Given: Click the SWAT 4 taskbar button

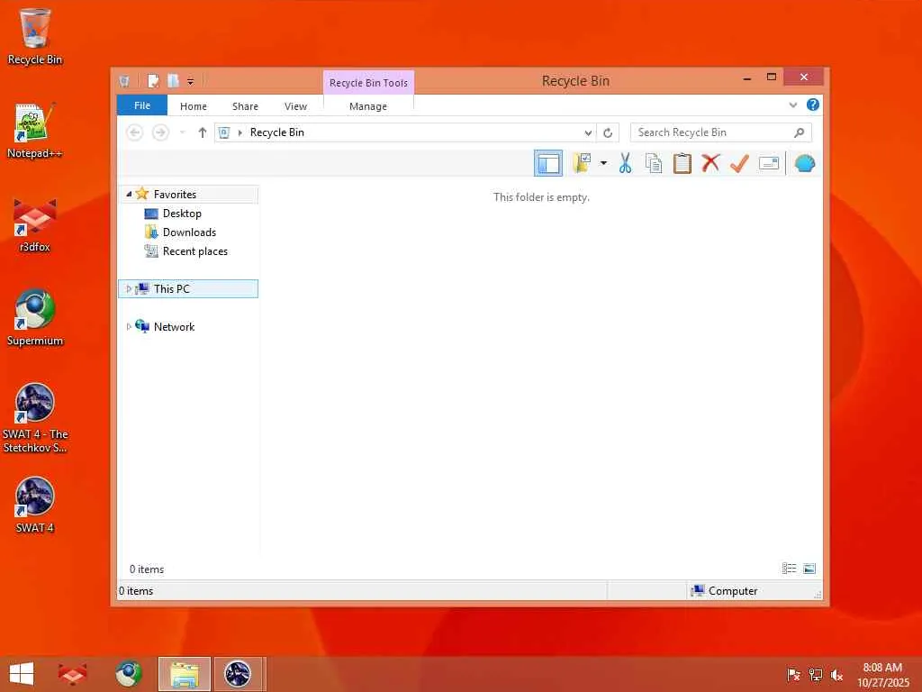Looking at the screenshot, I should [238, 674].
